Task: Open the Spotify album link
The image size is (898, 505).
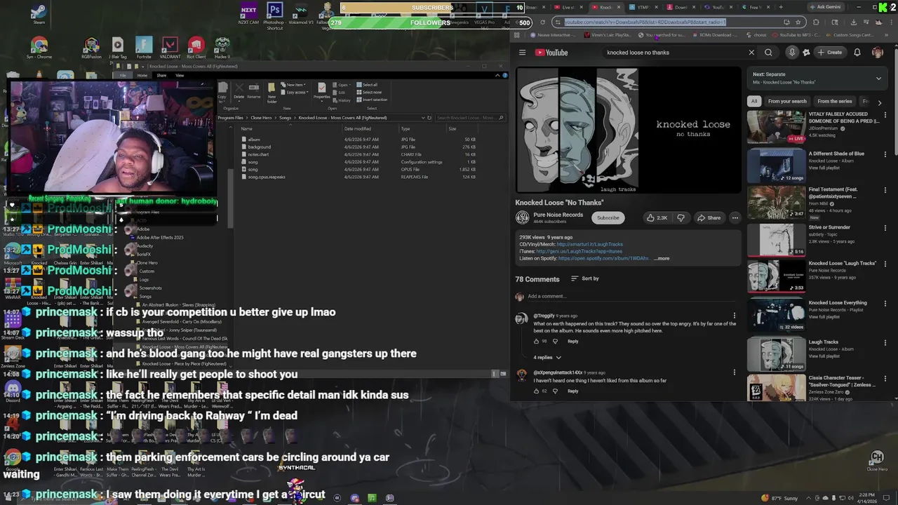Action: [603, 258]
